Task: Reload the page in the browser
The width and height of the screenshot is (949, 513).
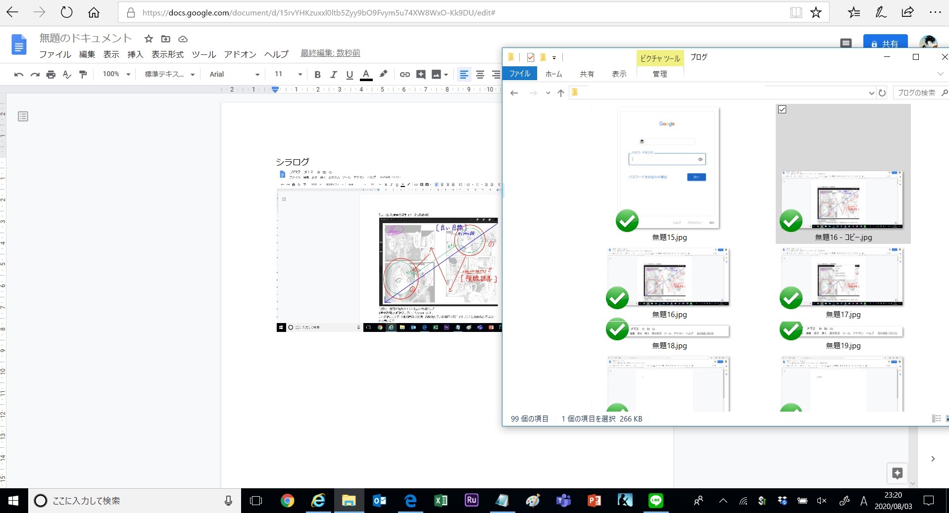Action: tap(66, 12)
